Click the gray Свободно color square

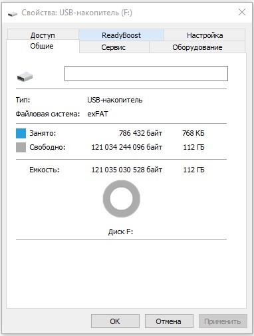tap(21, 147)
